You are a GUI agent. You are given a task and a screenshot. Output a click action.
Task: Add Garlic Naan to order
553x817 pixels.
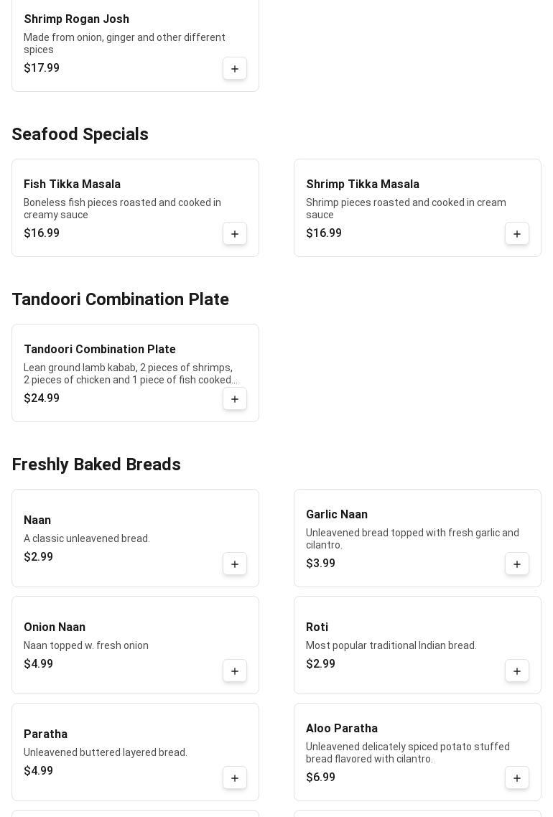pyautogui.click(x=517, y=564)
